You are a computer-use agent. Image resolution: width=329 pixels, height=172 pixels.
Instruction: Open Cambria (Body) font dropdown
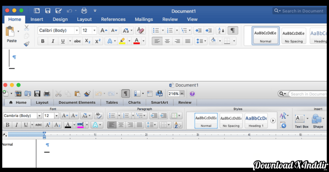click(39, 116)
